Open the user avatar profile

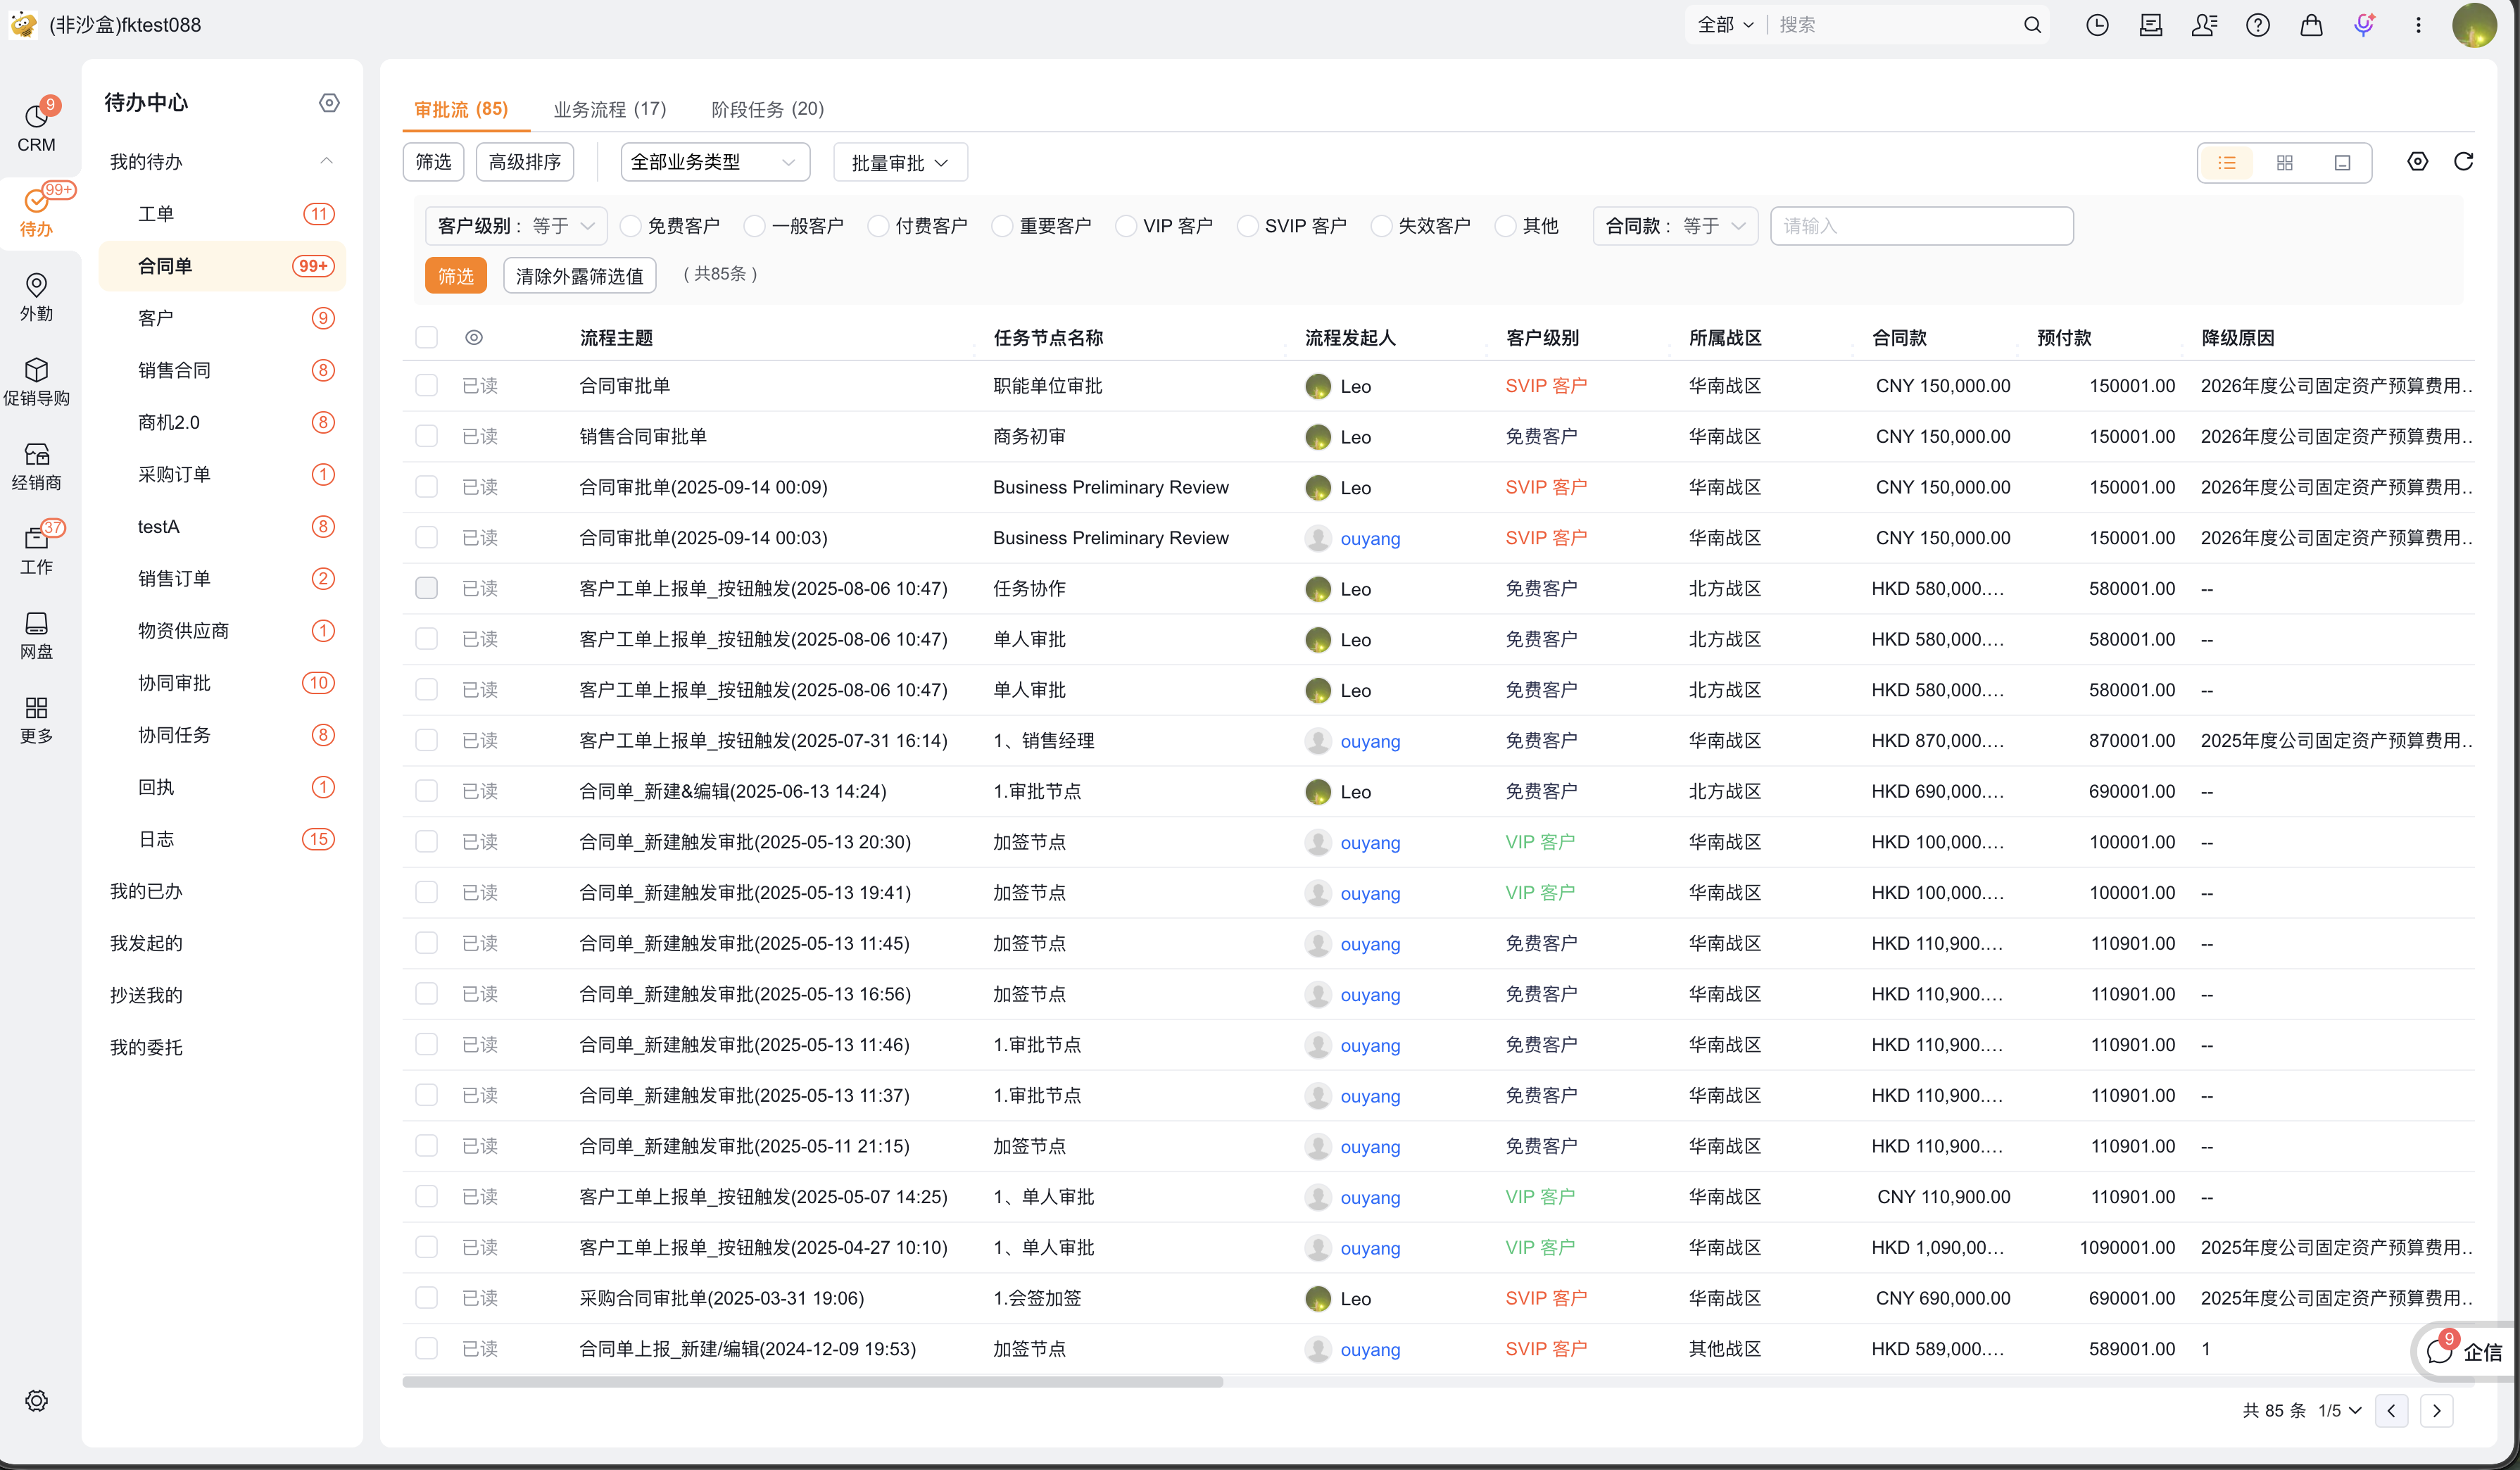pyautogui.click(x=2474, y=25)
